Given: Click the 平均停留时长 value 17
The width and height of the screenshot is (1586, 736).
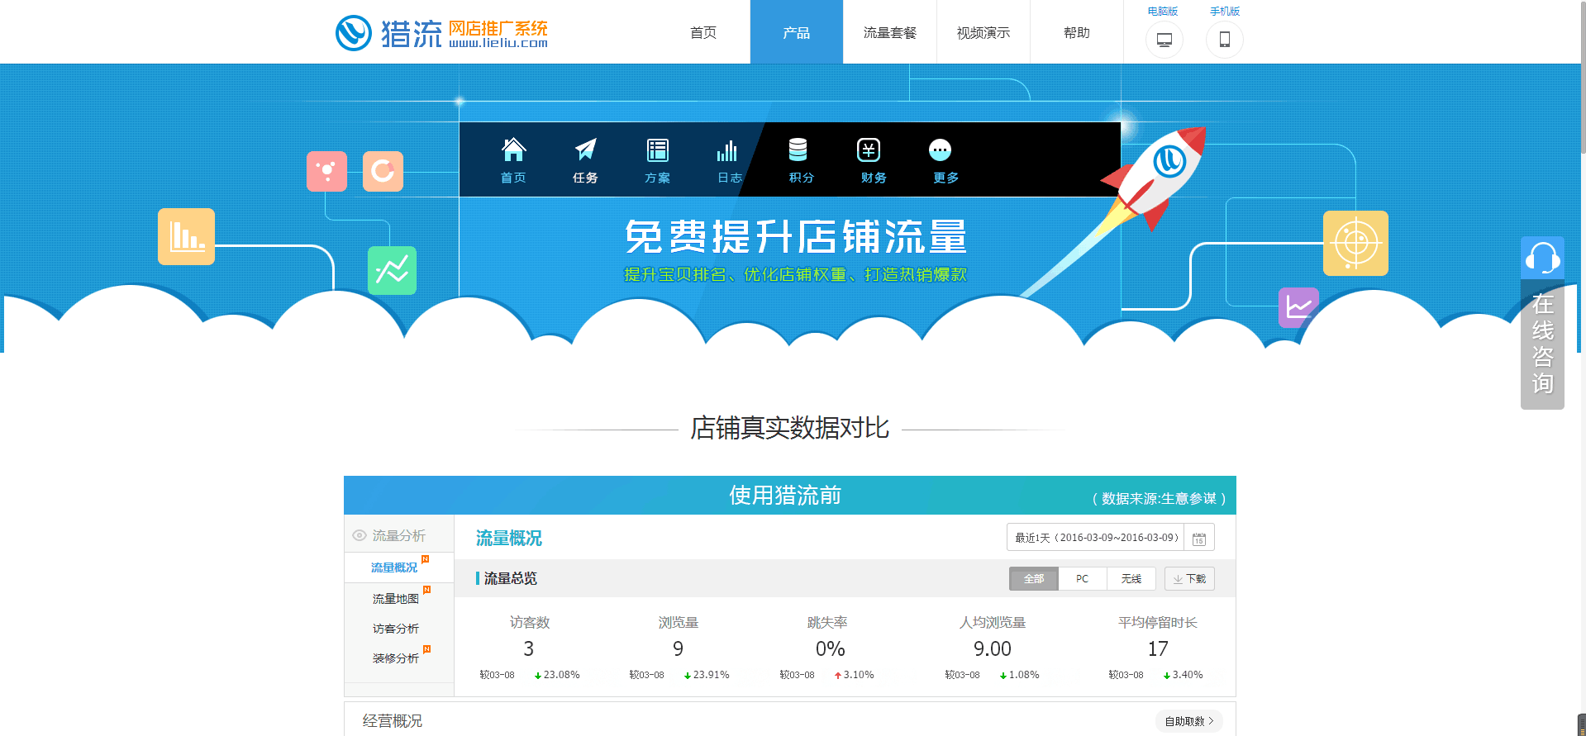Looking at the screenshot, I should (1158, 649).
